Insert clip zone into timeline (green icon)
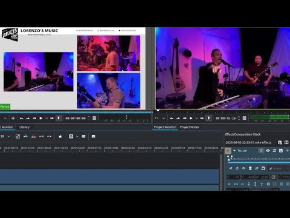This screenshot has width=290, height=218. coord(25,136)
